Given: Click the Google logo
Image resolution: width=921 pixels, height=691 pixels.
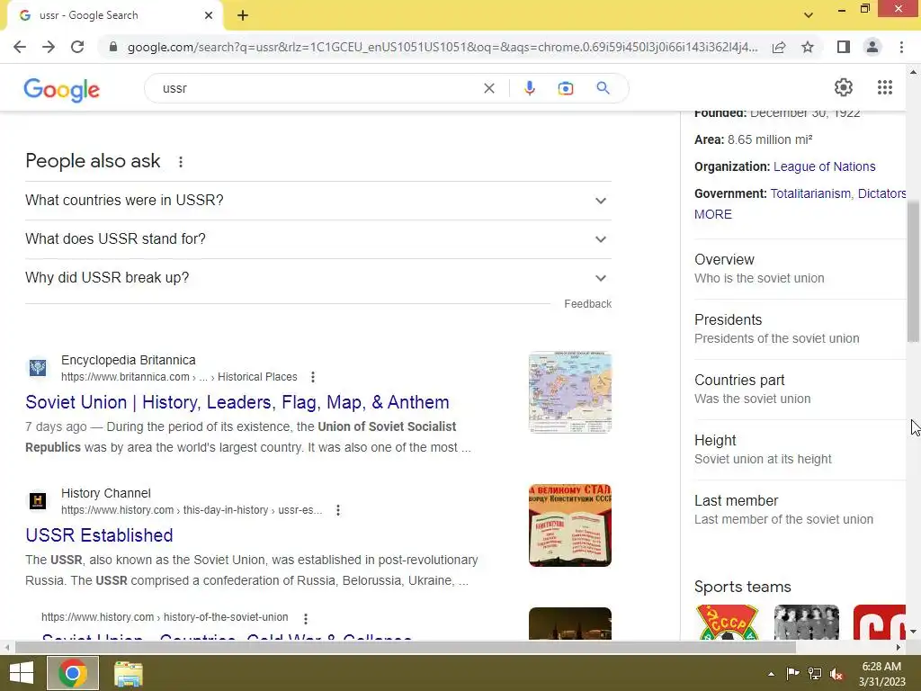Looking at the screenshot, I should [62, 89].
